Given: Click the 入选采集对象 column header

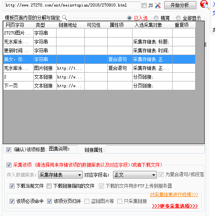Looking at the screenshot, I should tap(152, 25).
